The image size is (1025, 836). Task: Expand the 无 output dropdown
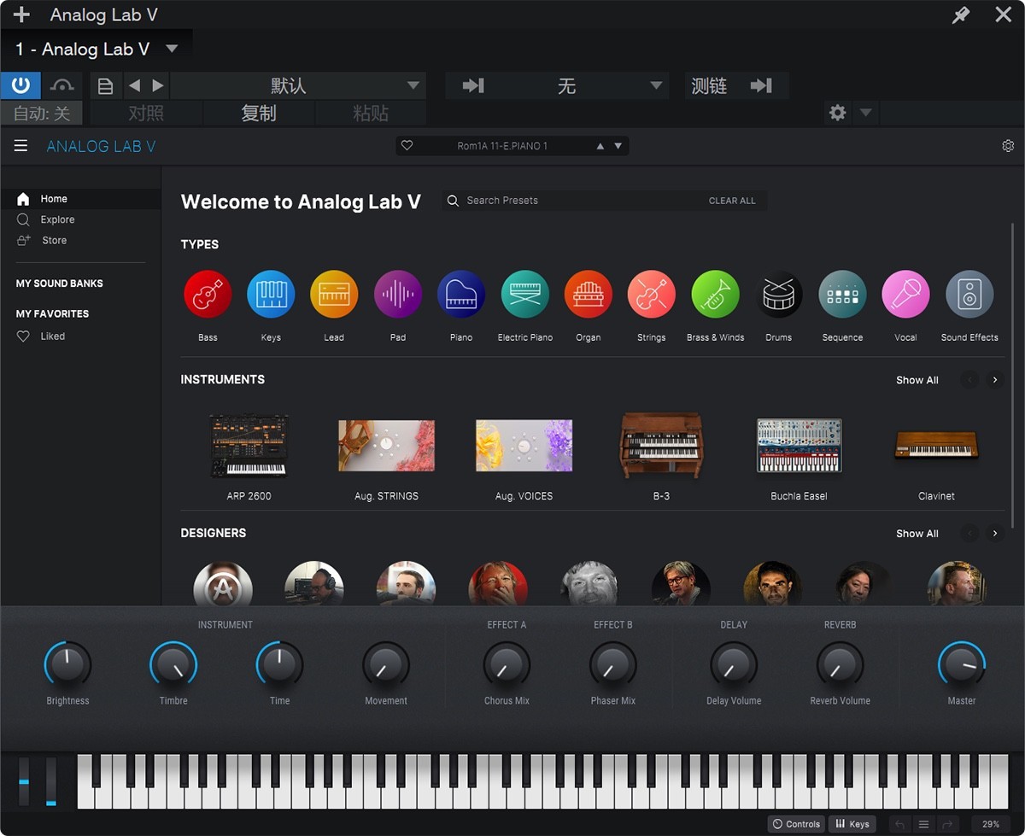point(566,85)
